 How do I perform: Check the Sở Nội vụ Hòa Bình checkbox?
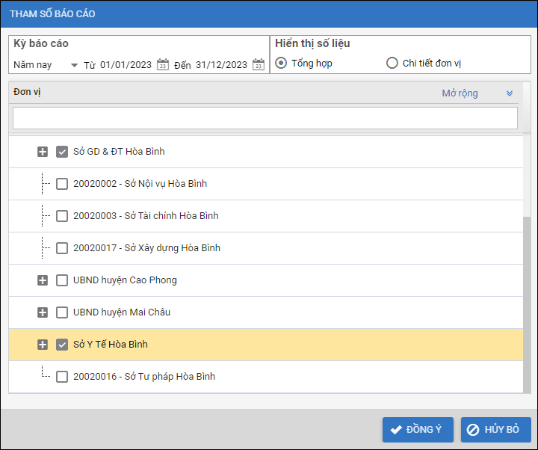pyautogui.click(x=62, y=184)
